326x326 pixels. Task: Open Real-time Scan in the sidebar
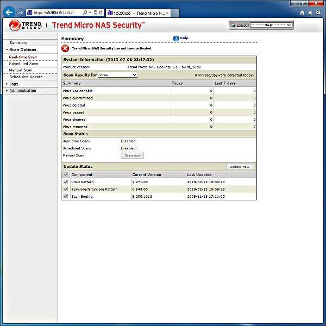pyautogui.click(x=23, y=57)
